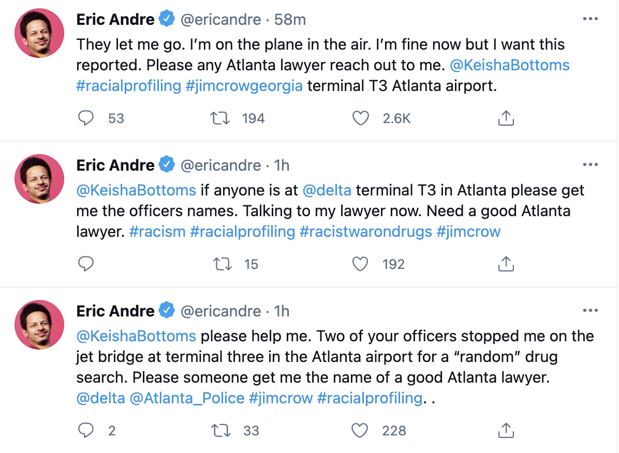Open more options on the jet bridge tweet
The height and width of the screenshot is (453, 619).
pyautogui.click(x=590, y=311)
